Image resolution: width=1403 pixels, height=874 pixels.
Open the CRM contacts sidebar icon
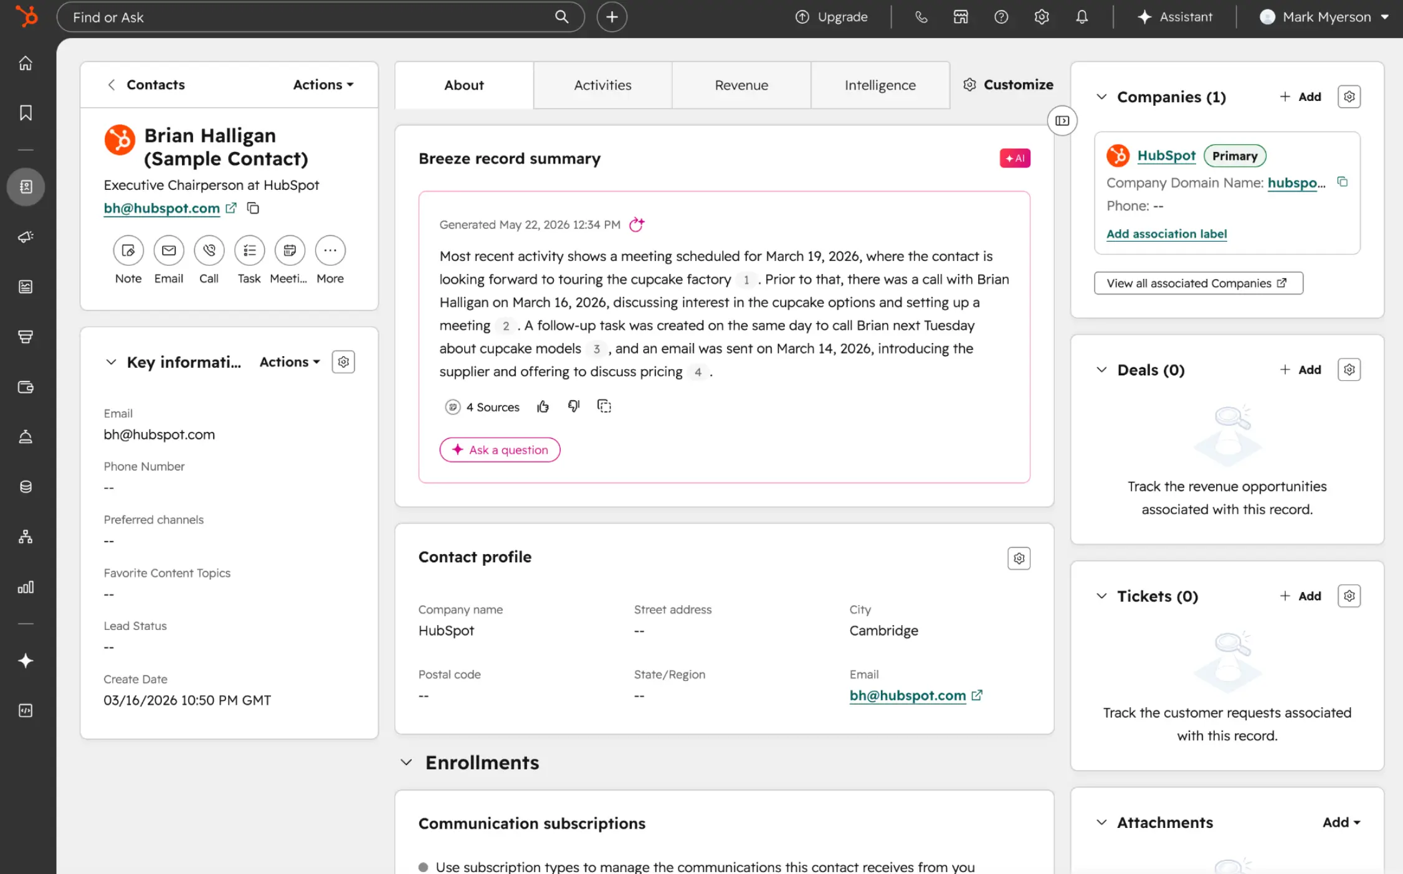coord(26,187)
